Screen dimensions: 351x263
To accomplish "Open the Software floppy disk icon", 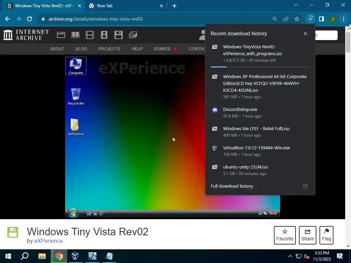I will (118, 35).
